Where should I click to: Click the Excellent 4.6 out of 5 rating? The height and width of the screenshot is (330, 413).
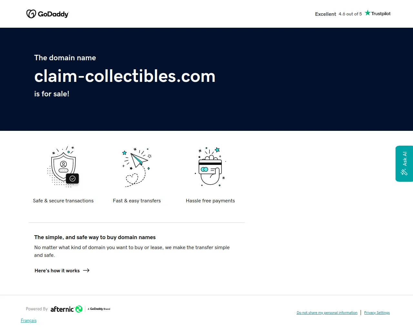[338, 14]
